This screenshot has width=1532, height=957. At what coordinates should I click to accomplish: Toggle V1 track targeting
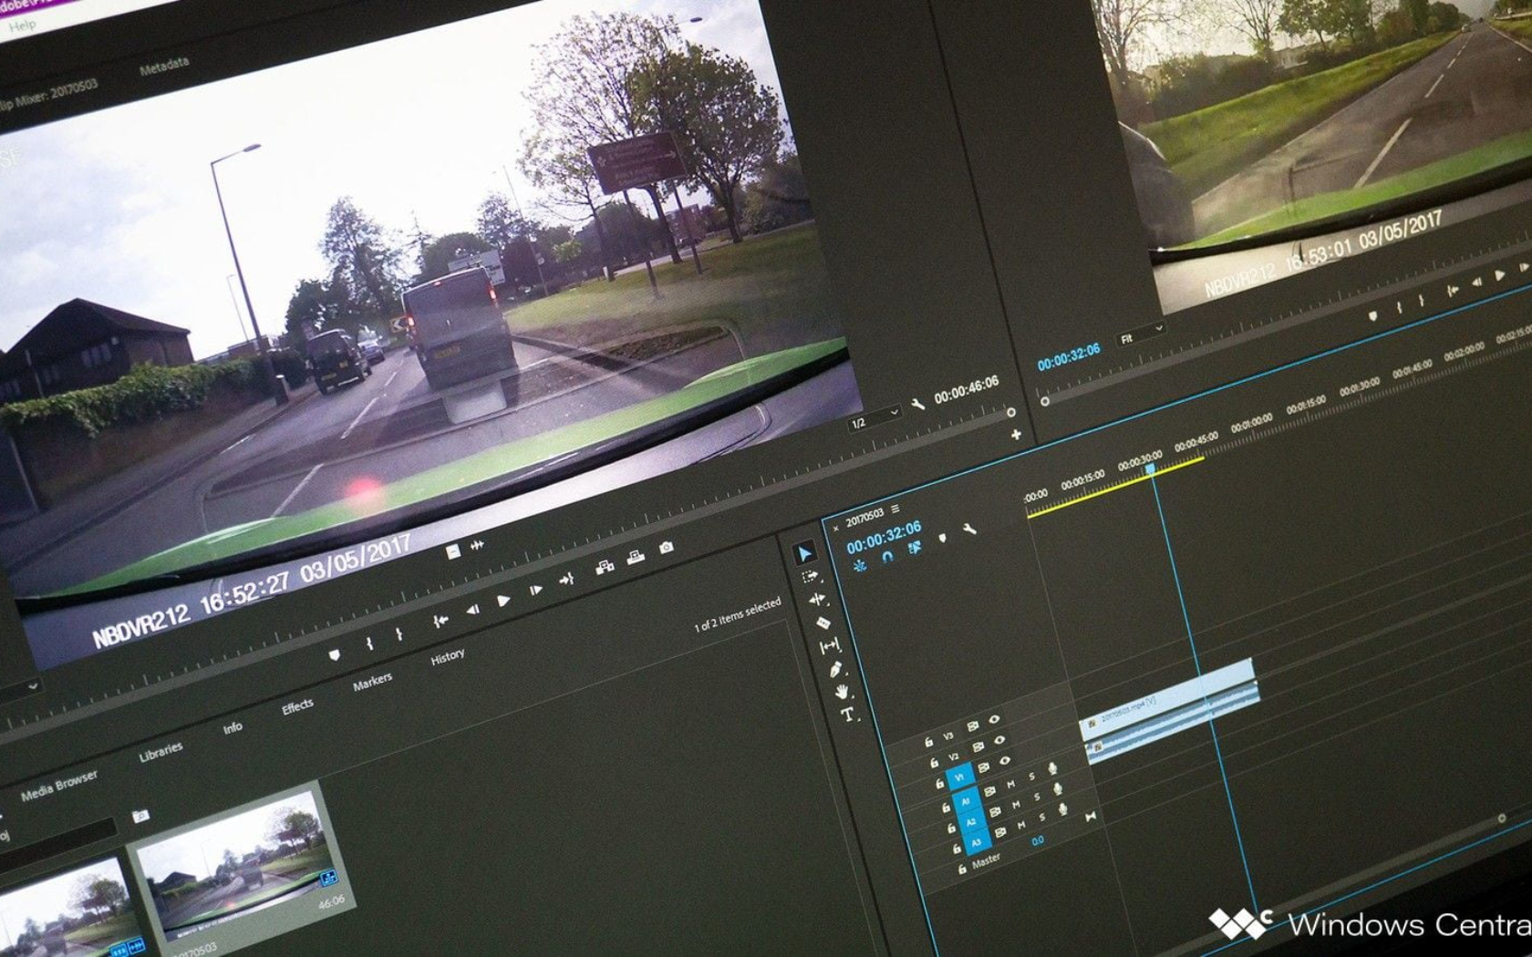pos(958,777)
